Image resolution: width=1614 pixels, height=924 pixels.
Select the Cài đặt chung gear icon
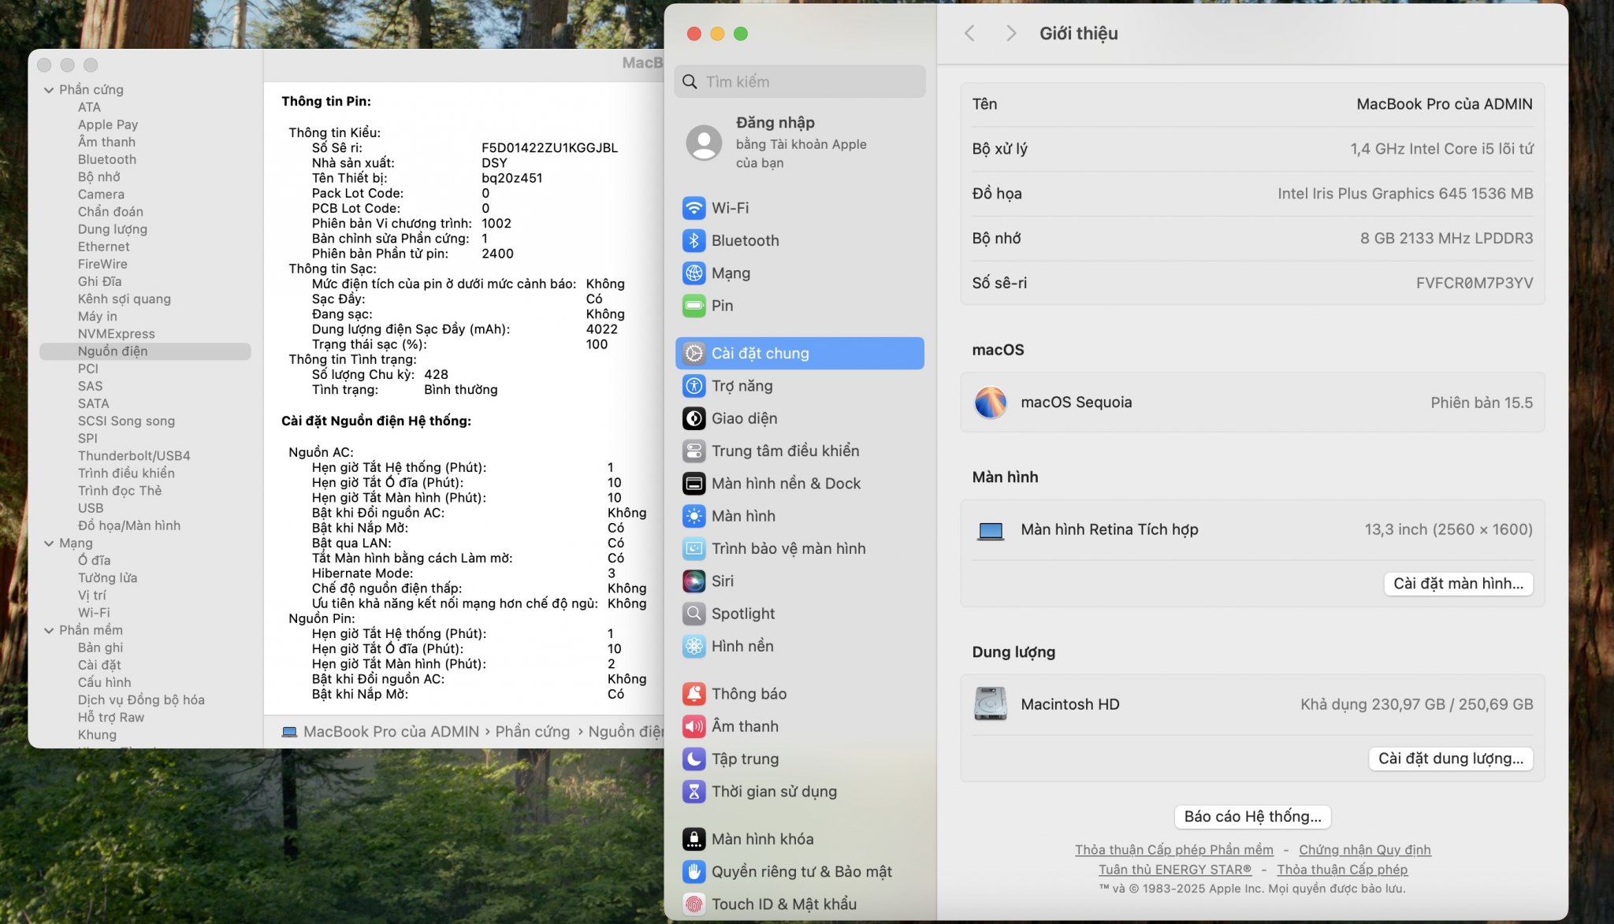(x=694, y=354)
